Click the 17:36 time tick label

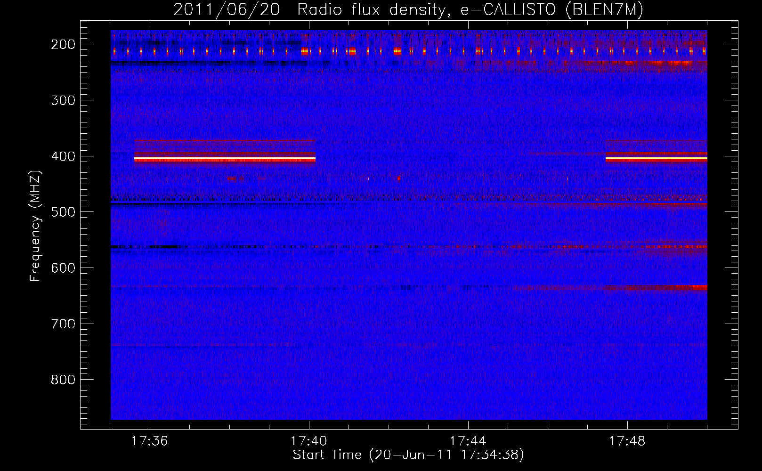tap(149, 441)
